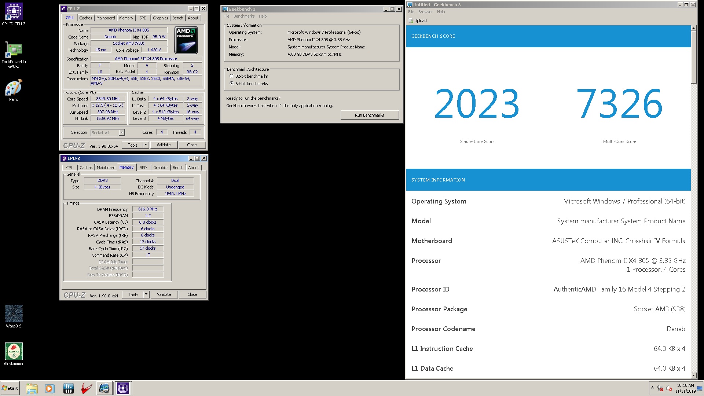This screenshot has width=704, height=396.
Task: Click Tools button in top CPU-Z window
Action: pyautogui.click(x=132, y=145)
